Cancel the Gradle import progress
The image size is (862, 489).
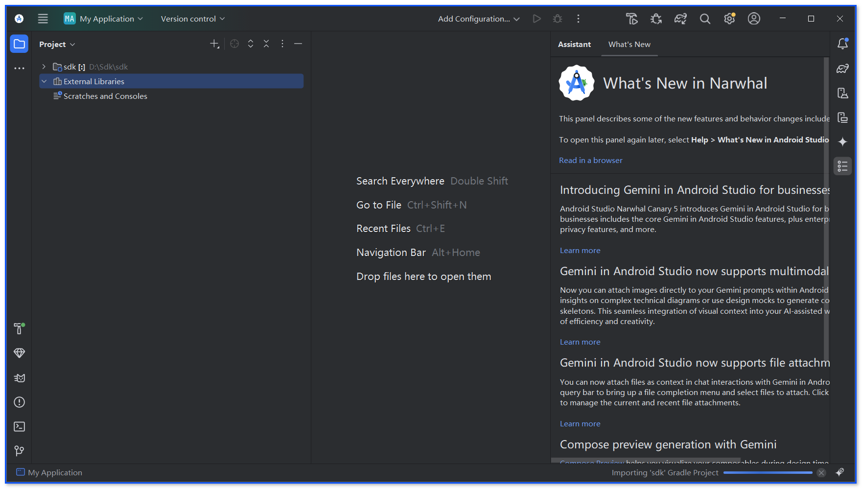[821, 473]
